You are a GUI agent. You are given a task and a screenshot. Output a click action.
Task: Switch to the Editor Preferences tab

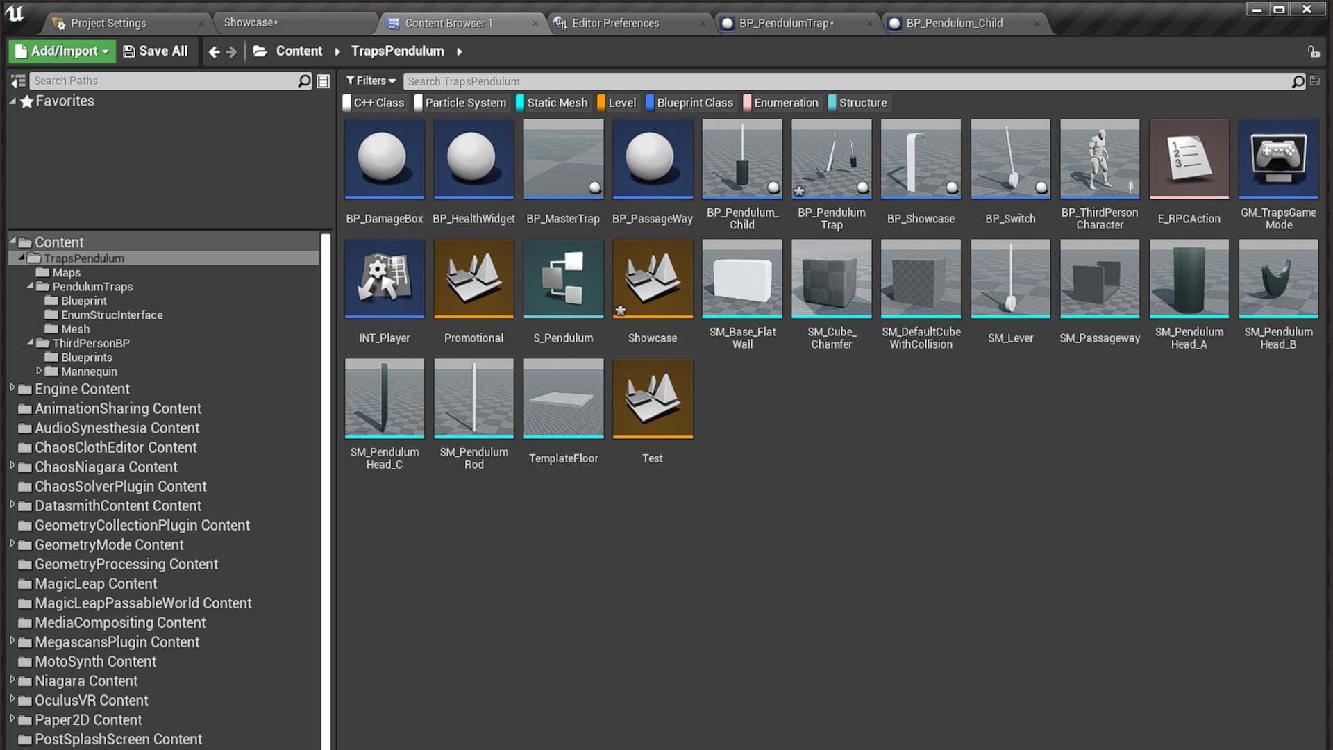[615, 23]
